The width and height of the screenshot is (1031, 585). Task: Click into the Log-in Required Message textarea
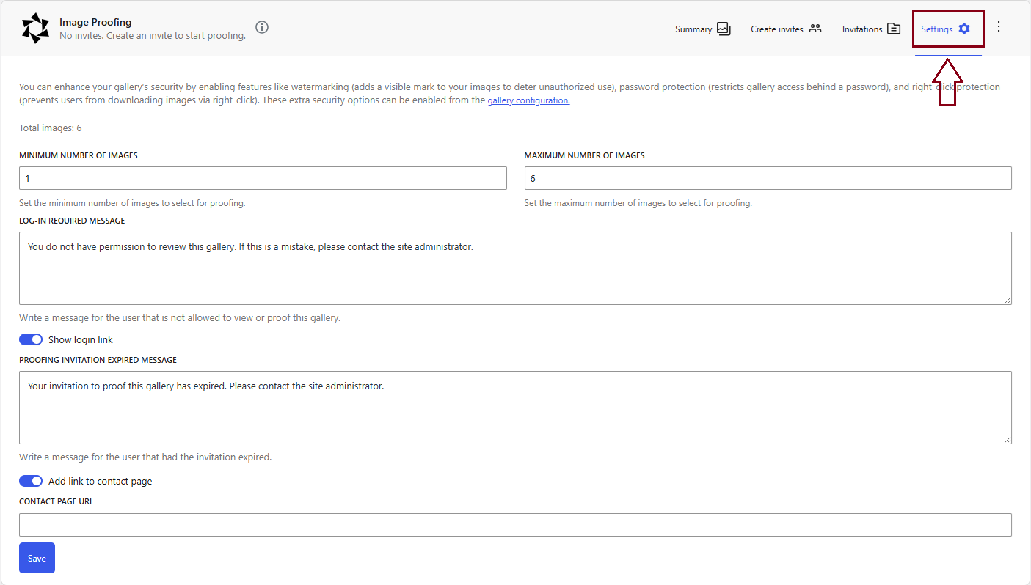[x=515, y=268]
